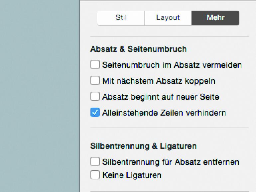The width and height of the screenshot is (256, 192).
Task: Click the "Silbentrennung für Absatz entfernen" label text
Action: (171, 162)
